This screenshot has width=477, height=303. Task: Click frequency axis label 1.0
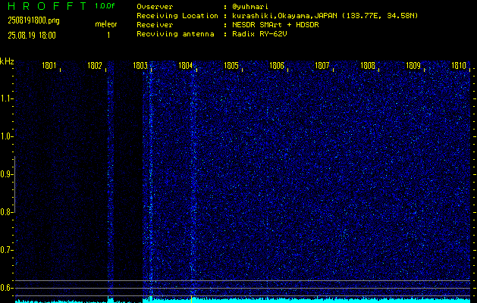6,136
